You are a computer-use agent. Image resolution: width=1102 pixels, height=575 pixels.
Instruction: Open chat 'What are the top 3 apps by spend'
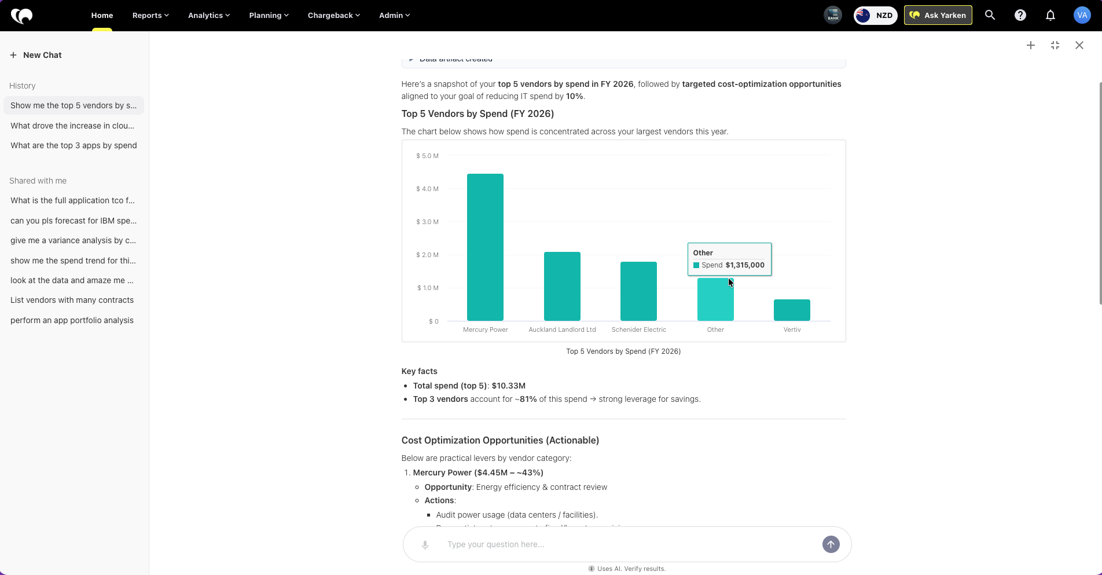click(74, 145)
